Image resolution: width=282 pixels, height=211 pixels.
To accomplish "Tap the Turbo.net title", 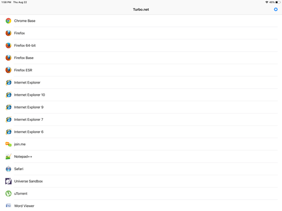I will 141,10.
